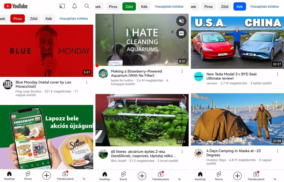This screenshot has height=182, width=284.
Task: Open the Fressnapf Sheba advertisement
Action: point(47,137)
